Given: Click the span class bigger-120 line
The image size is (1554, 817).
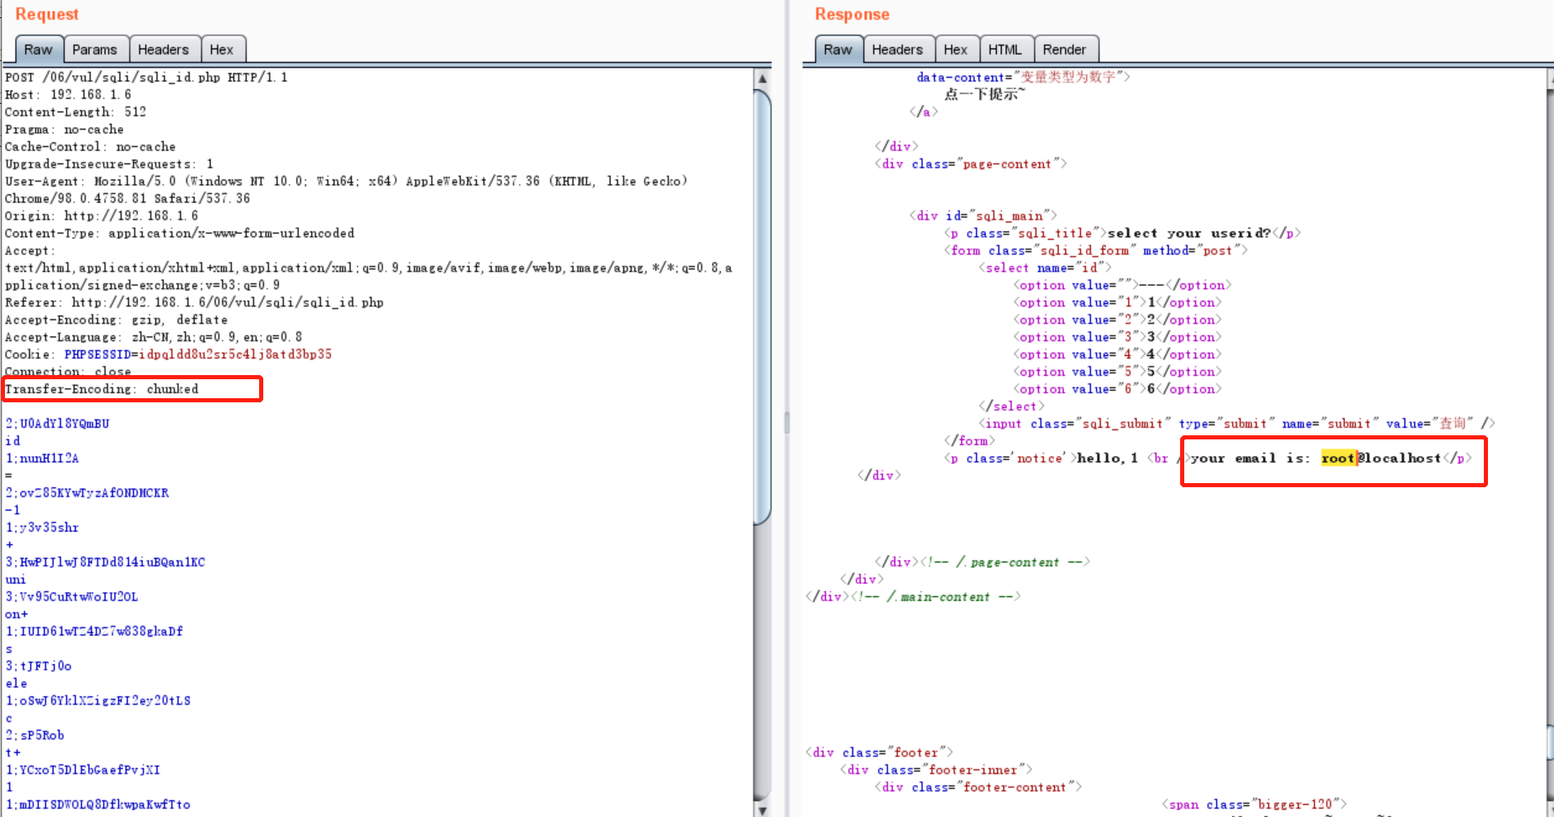Looking at the screenshot, I should point(1254,805).
